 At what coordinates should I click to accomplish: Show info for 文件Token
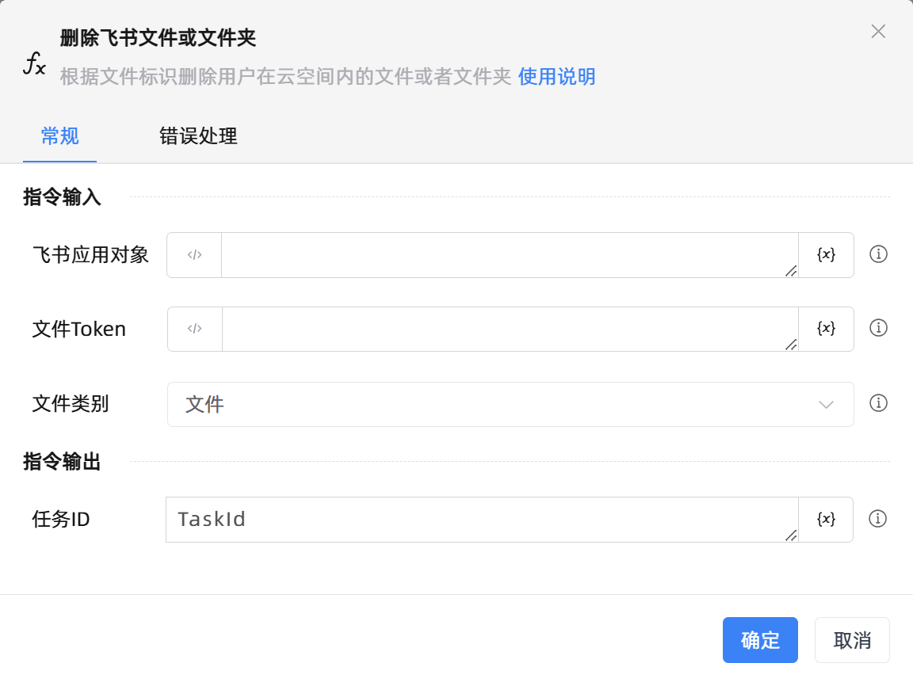(x=878, y=328)
